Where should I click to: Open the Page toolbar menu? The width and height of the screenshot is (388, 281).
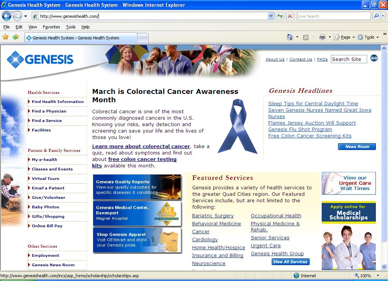point(344,37)
